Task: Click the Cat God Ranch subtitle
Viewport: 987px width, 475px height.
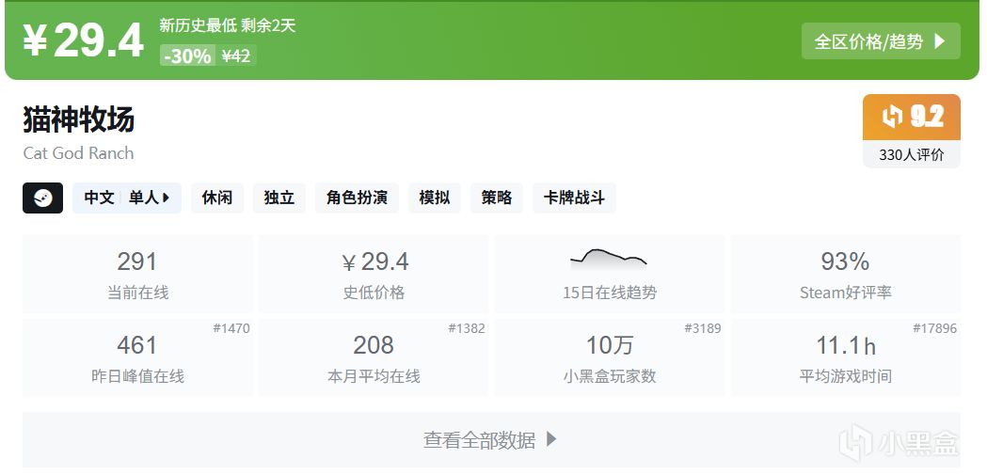Action: point(78,153)
